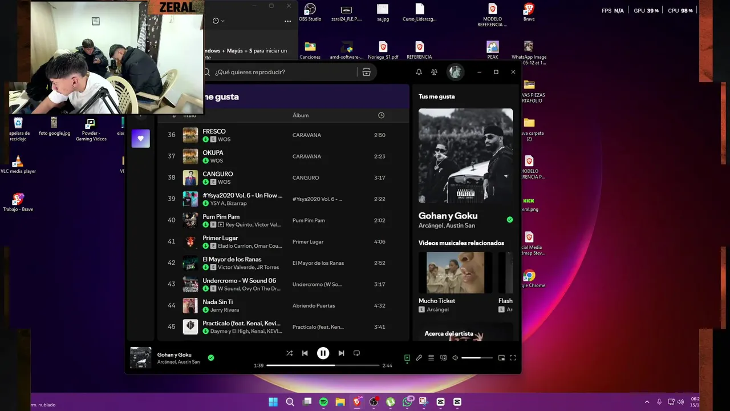
Task: Switch to OBS Studio in the taskbar
Action: (374, 402)
